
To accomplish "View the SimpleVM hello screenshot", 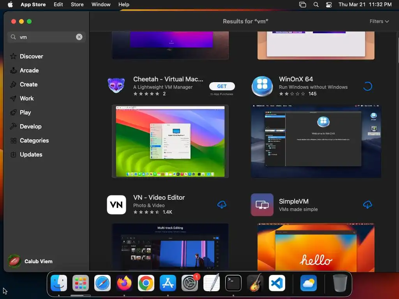I will [x=316, y=247].
